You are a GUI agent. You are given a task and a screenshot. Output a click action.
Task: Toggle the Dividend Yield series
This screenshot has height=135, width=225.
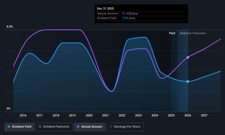pyautogui.click(x=19, y=127)
